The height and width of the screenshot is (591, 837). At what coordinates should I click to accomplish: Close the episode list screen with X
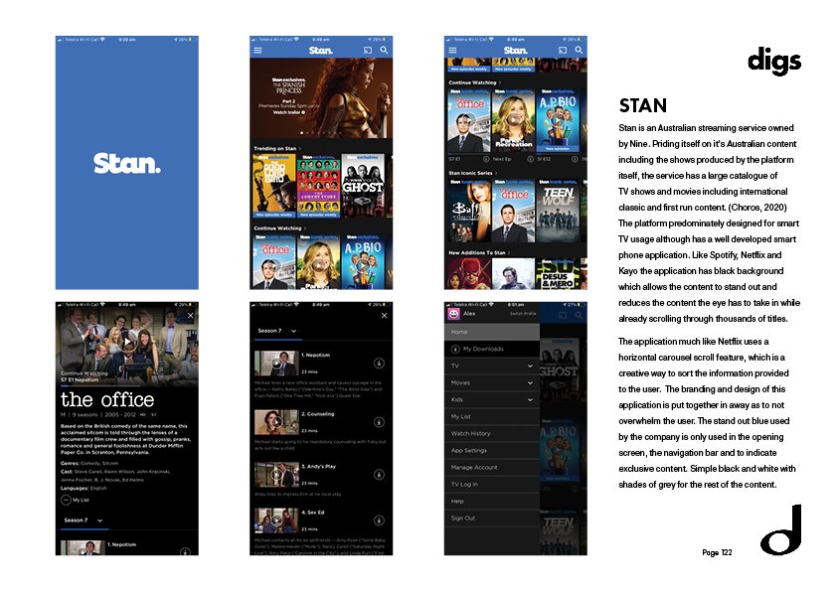tap(384, 316)
